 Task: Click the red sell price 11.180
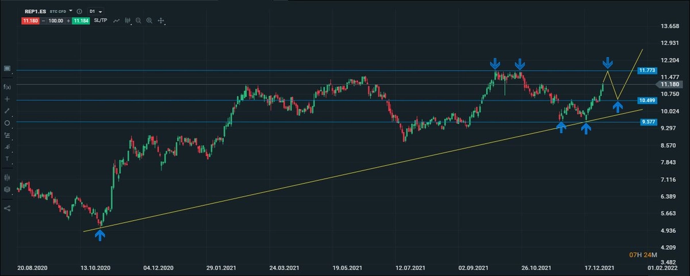pos(30,21)
